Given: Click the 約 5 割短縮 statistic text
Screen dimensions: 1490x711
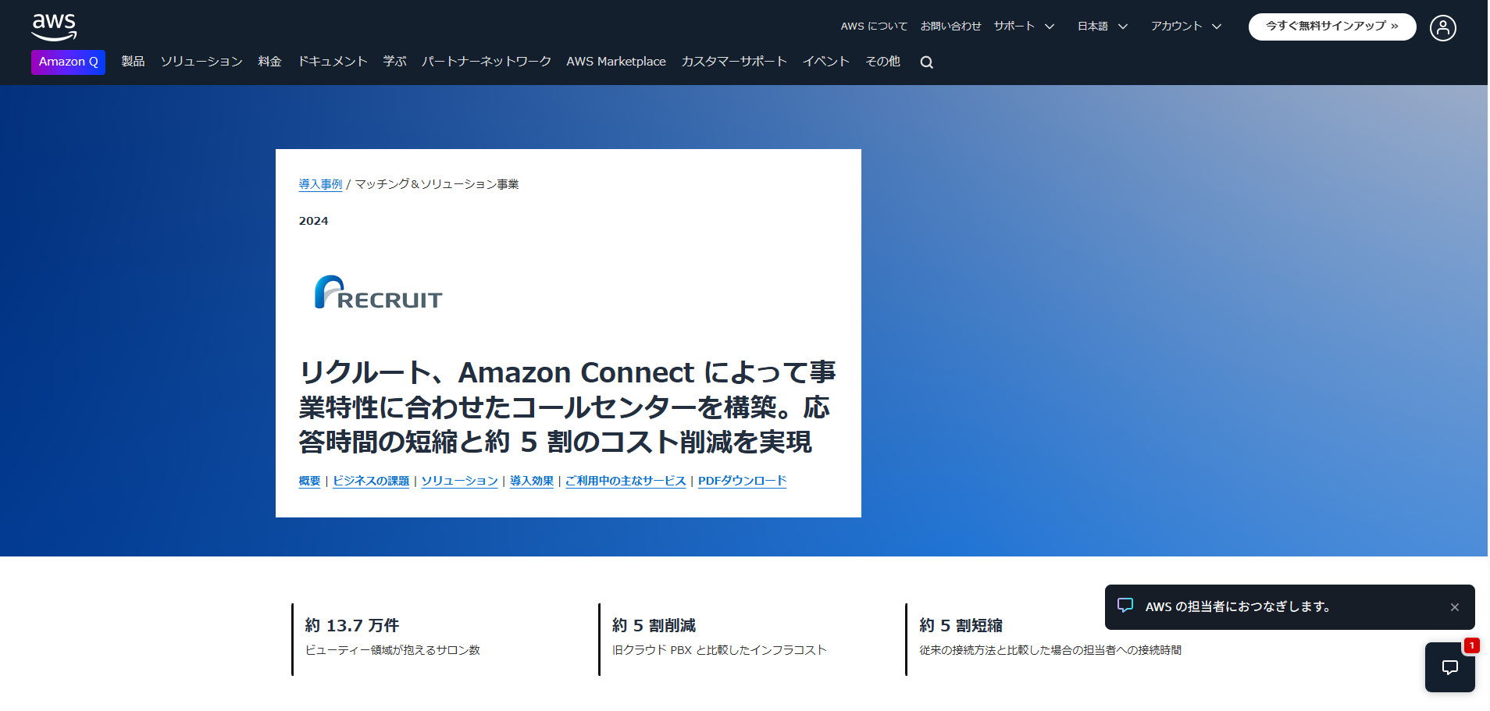Looking at the screenshot, I should [961, 625].
